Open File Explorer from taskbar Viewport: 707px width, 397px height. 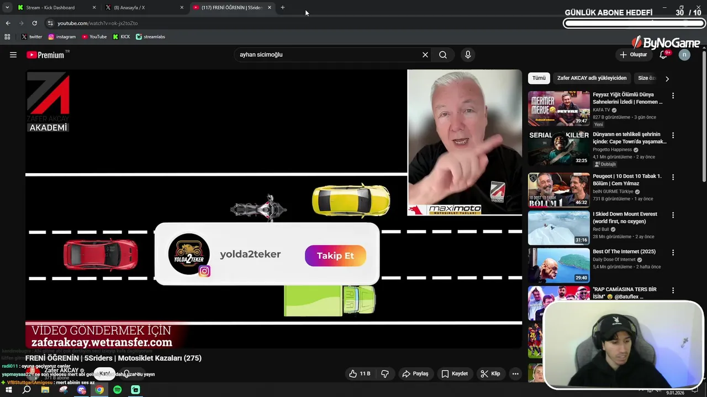(45, 390)
